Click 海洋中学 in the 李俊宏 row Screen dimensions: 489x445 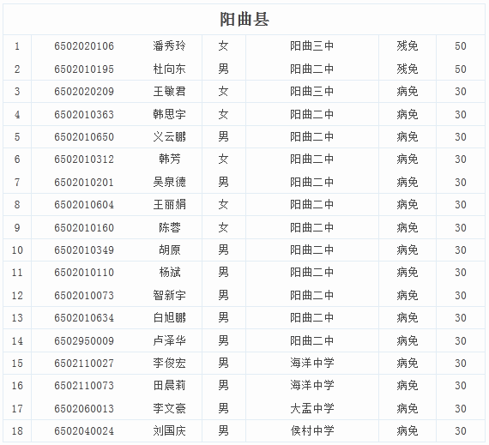pos(312,363)
